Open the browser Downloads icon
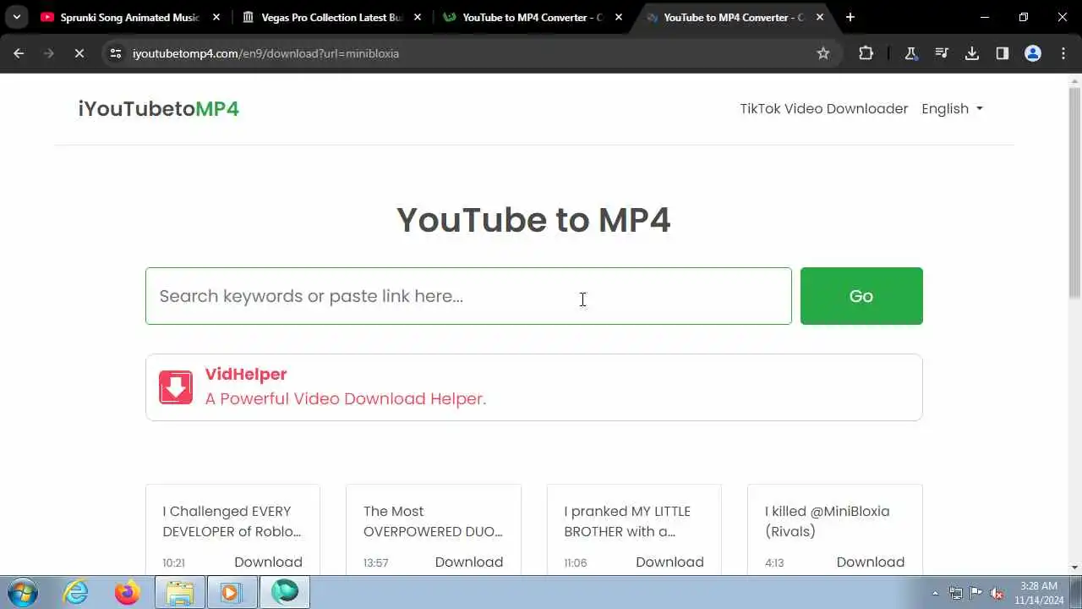The width and height of the screenshot is (1082, 609). pyautogui.click(x=972, y=53)
